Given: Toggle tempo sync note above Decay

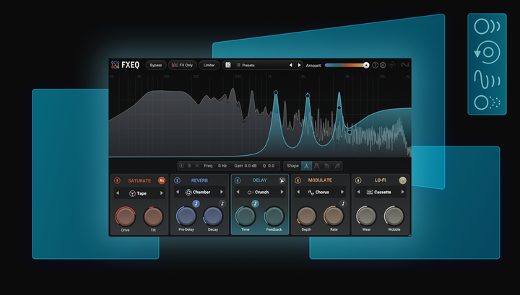Looking at the screenshot, I should (x=222, y=203).
